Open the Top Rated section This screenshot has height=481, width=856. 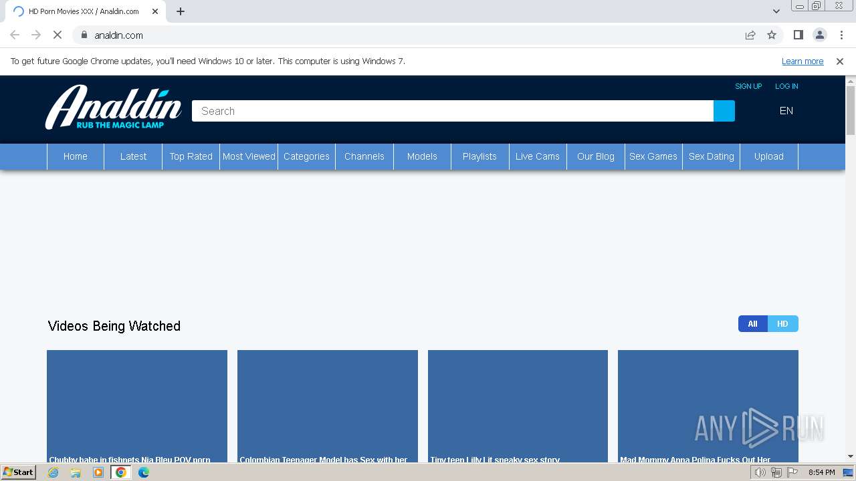click(191, 156)
